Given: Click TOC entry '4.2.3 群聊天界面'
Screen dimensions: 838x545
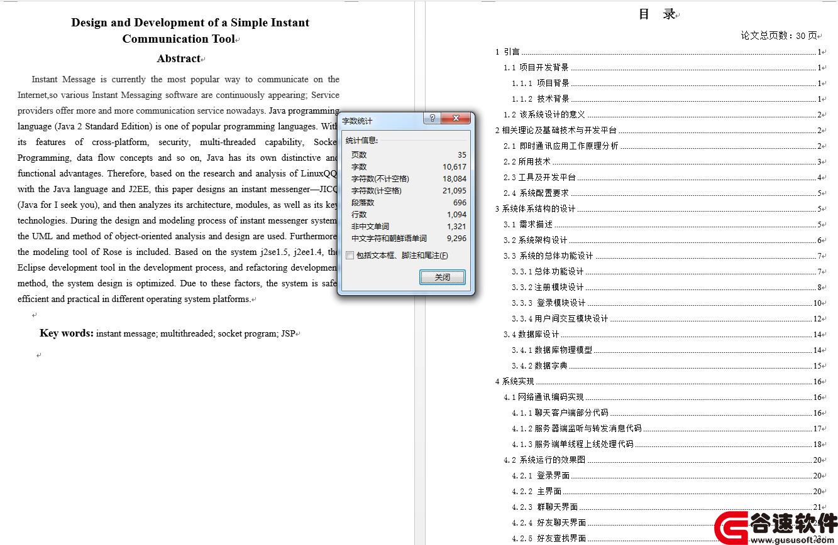Looking at the screenshot, I should tap(666, 507).
